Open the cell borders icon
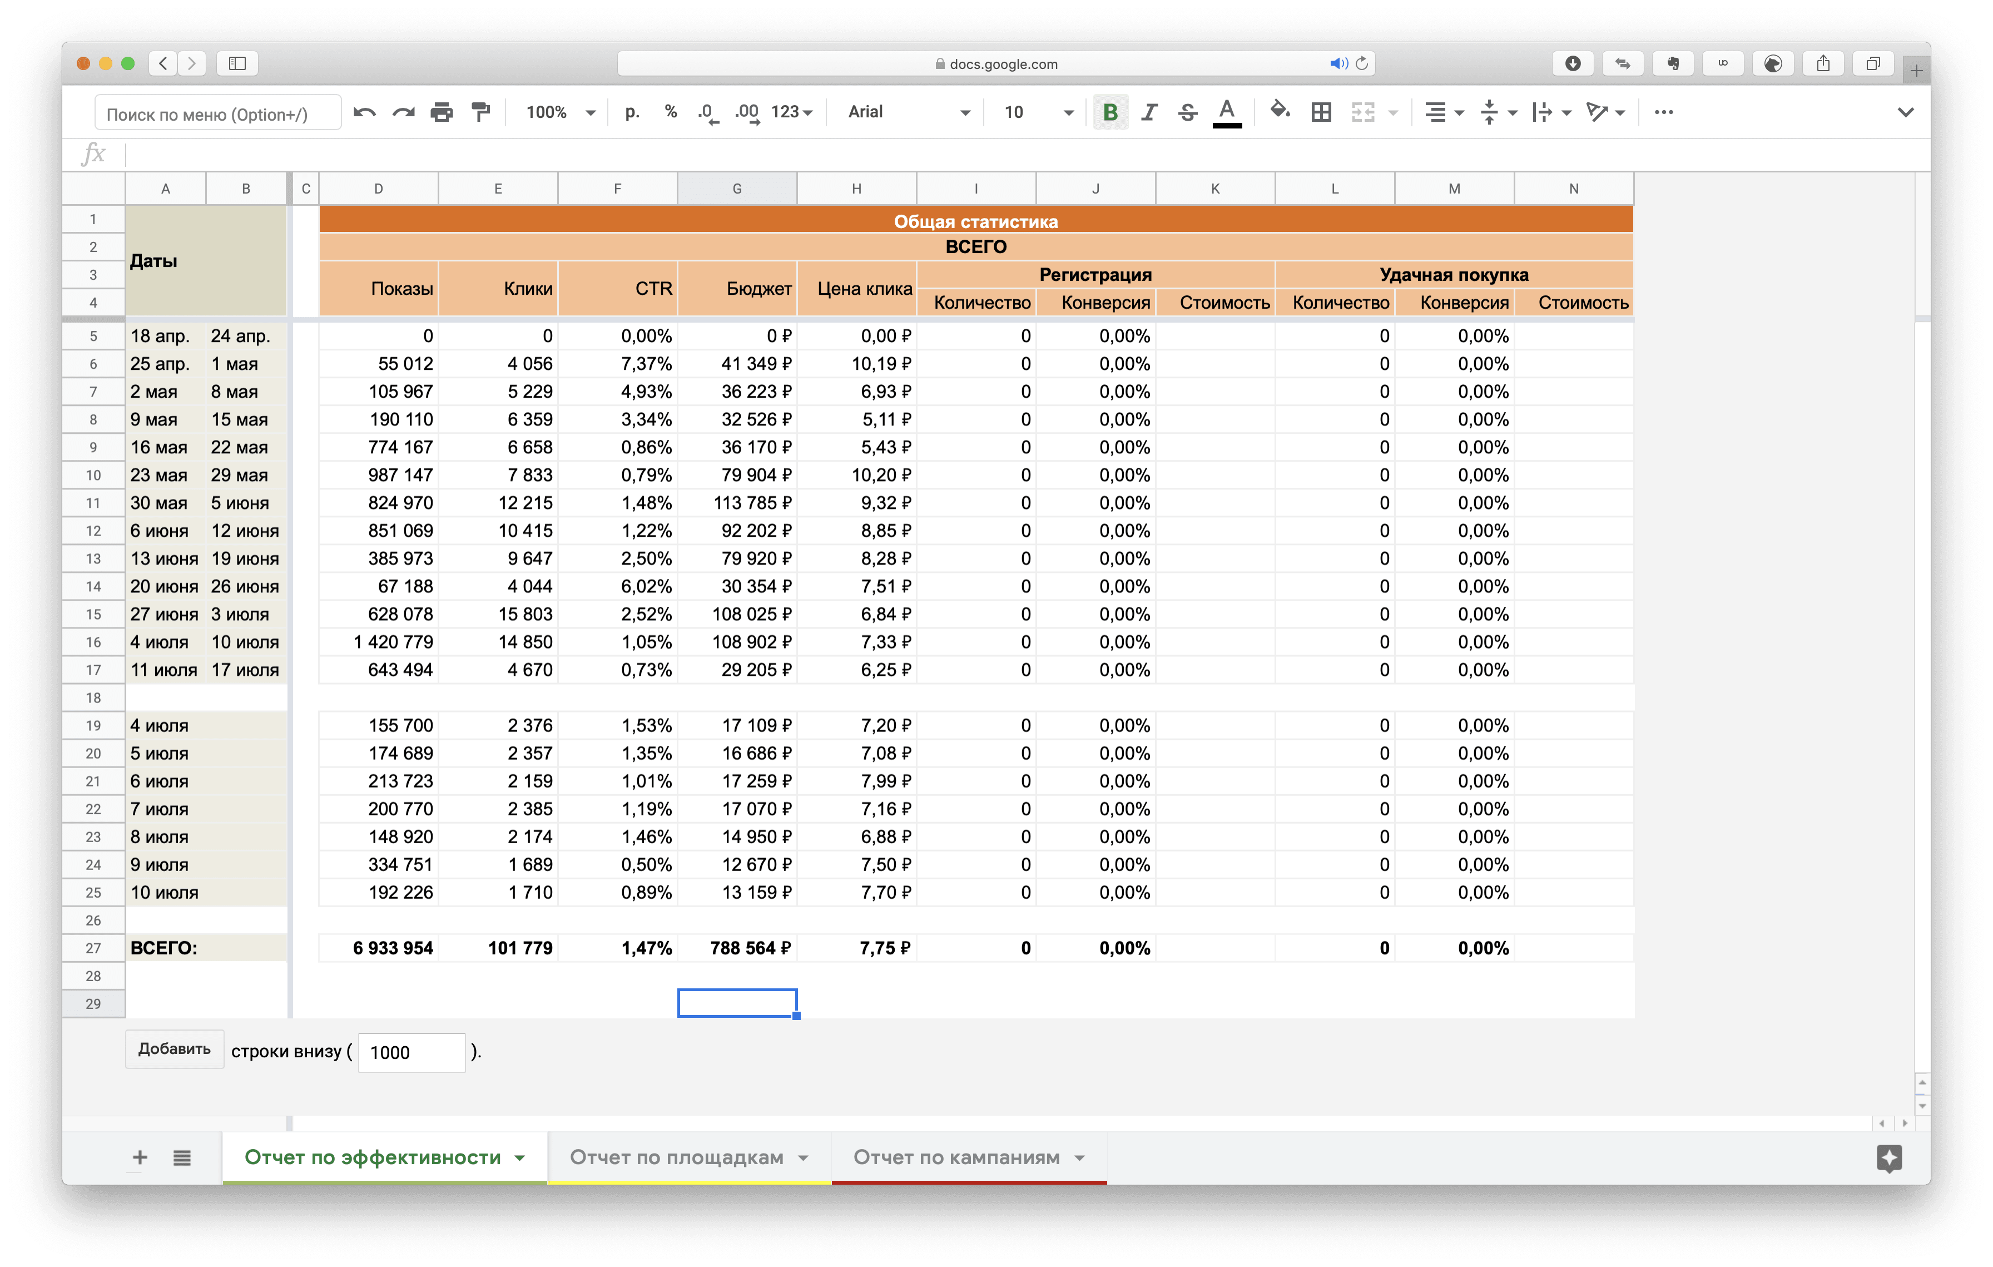Viewport: 1993px width, 1267px height. (x=1321, y=112)
